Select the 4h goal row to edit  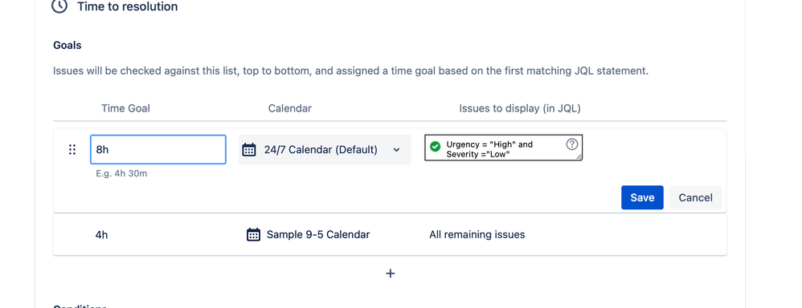click(x=391, y=234)
